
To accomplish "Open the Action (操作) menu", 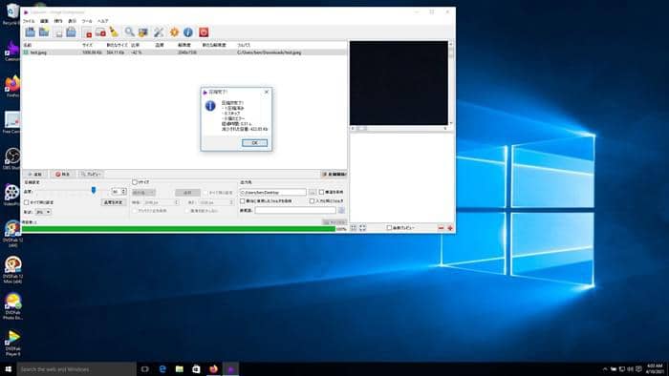I will tap(58, 21).
